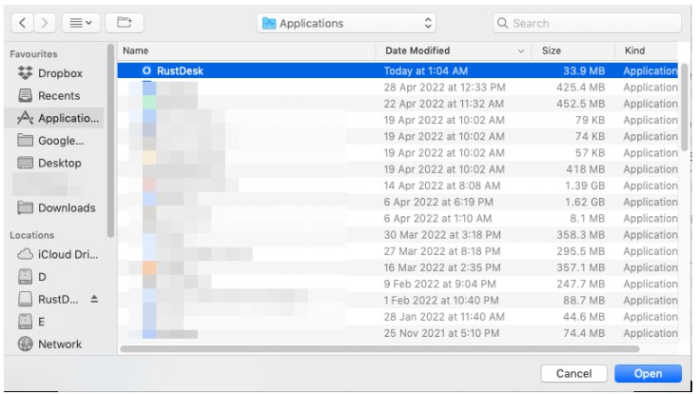This screenshot has height=394, width=698.
Task: Select the row dated 16 Mar 2022 at 2:35 PM
Action: tap(397, 267)
